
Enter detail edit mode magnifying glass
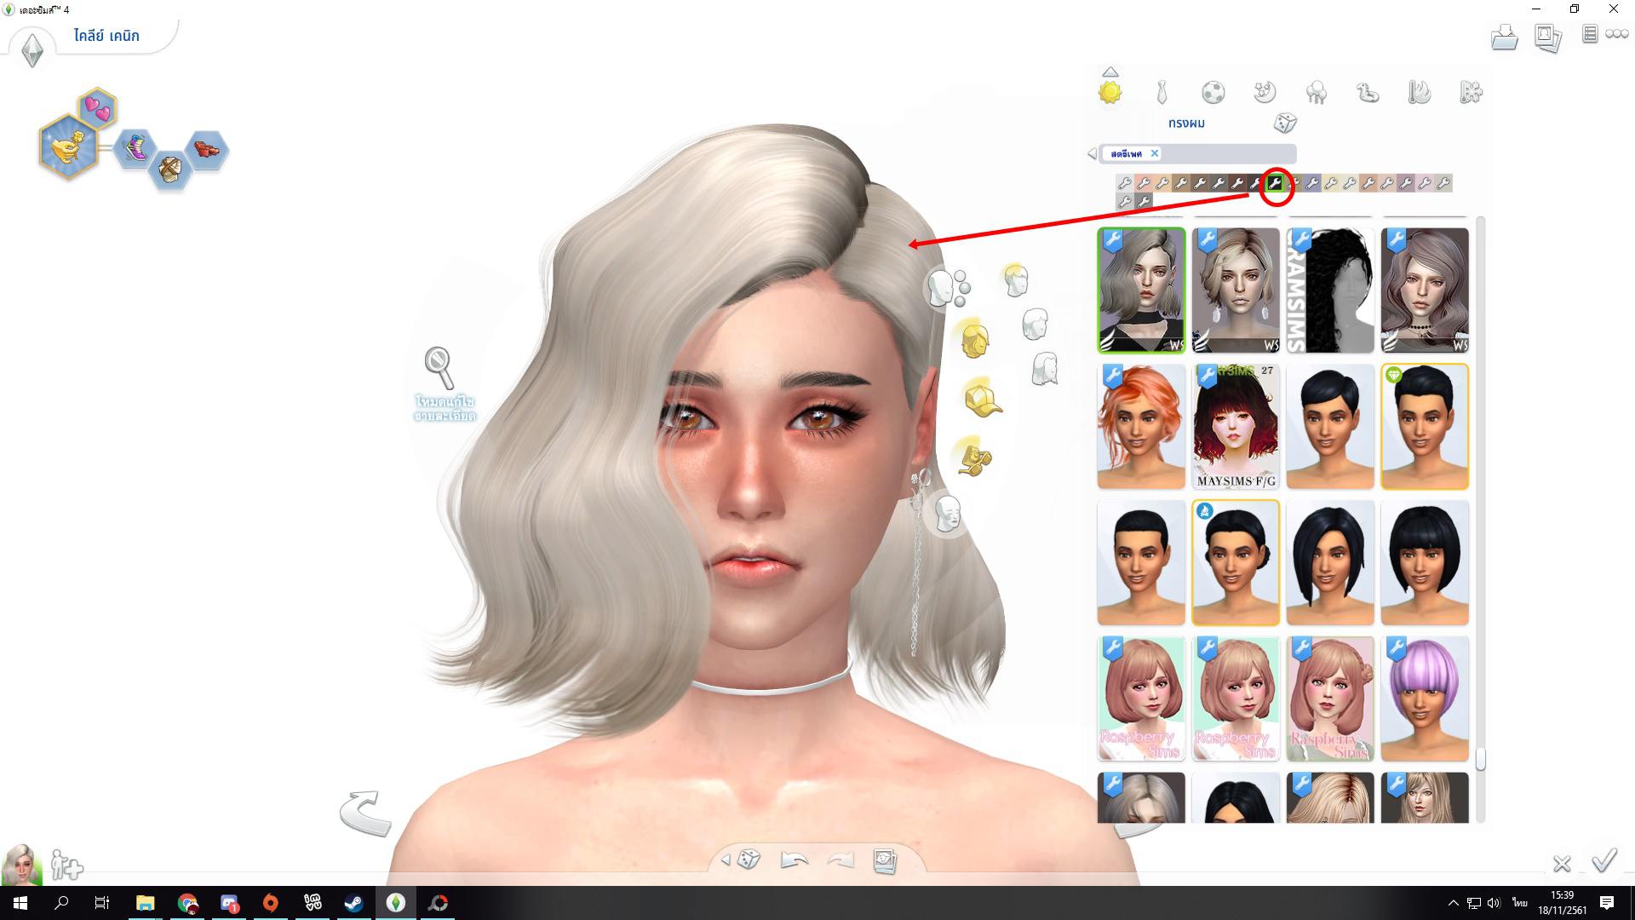439,367
